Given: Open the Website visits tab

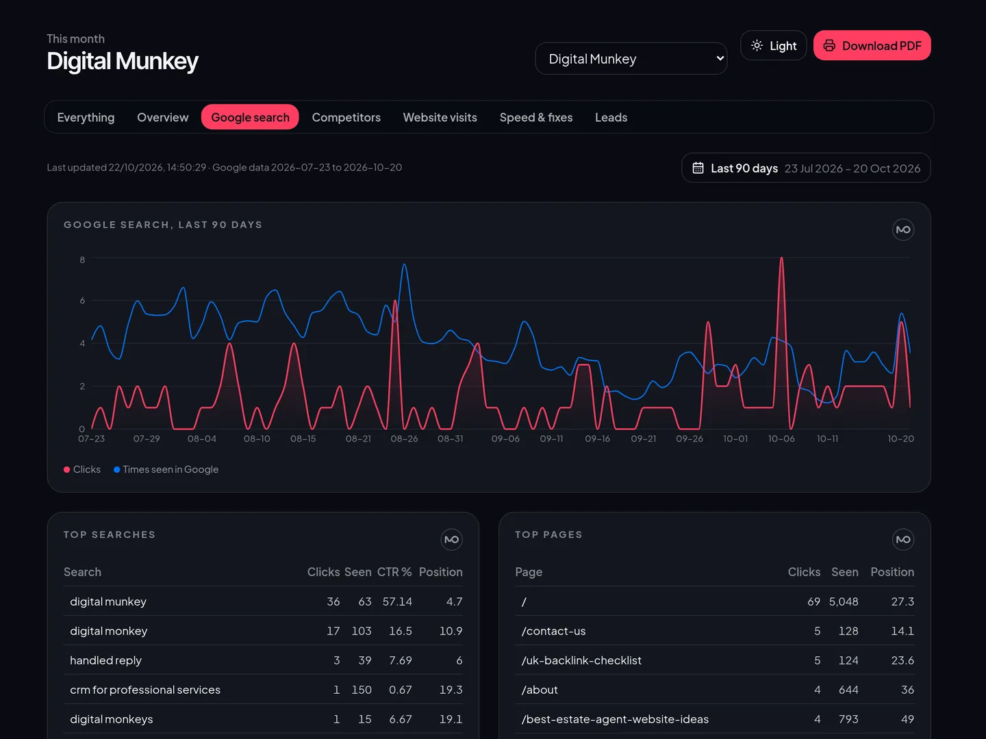Looking at the screenshot, I should coord(440,117).
